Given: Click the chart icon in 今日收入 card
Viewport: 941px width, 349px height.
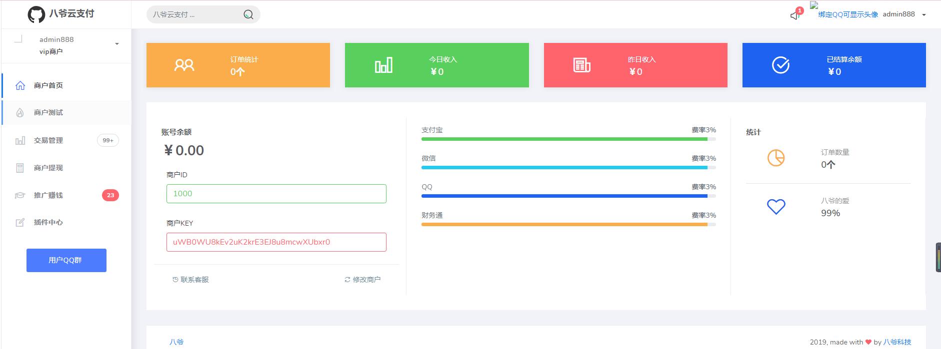Looking at the screenshot, I should pyautogui.click(x=383, y=65).
